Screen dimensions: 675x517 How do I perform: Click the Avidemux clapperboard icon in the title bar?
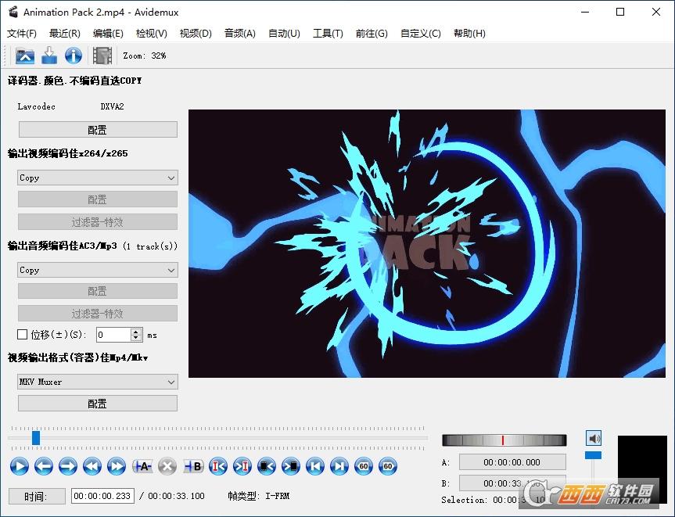pos(13,12)
